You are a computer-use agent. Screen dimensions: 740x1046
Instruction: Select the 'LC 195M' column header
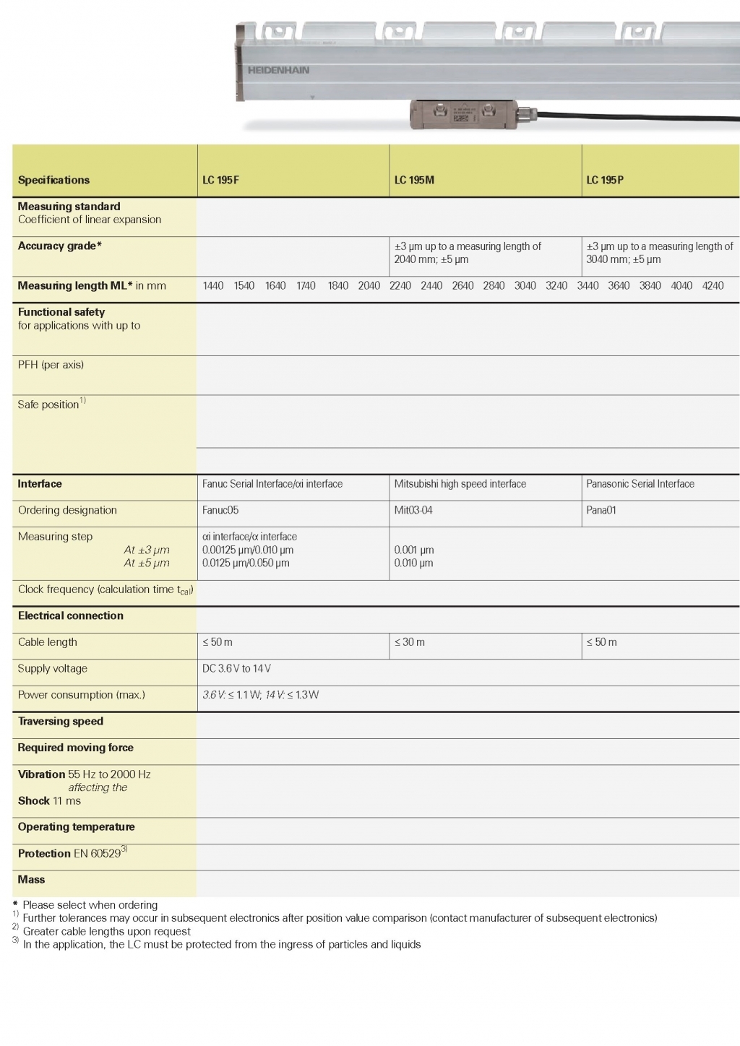pyautogui.click(x=414, y=180)
